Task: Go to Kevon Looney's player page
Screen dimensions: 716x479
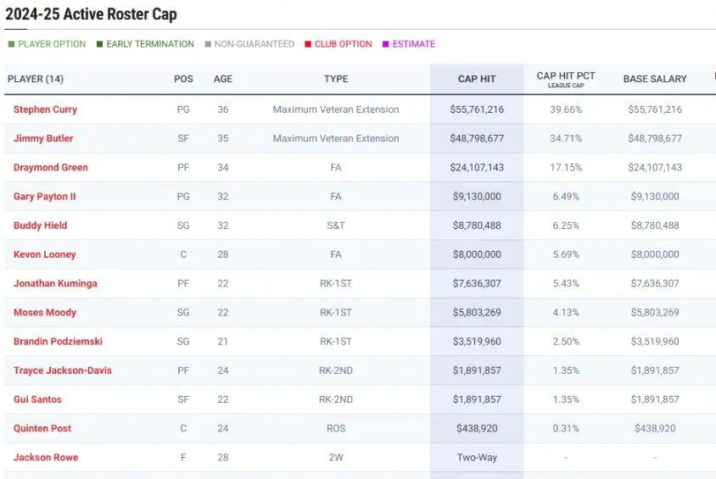Action: pos(45,254)
